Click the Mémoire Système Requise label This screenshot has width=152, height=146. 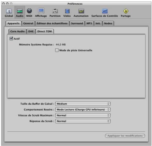36,45
